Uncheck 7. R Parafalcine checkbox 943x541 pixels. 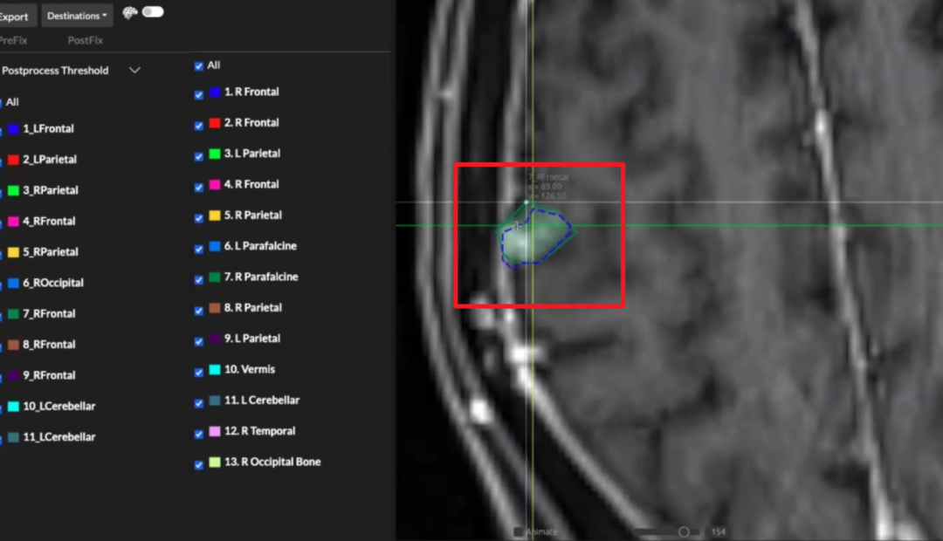click(x=198, y=280)
